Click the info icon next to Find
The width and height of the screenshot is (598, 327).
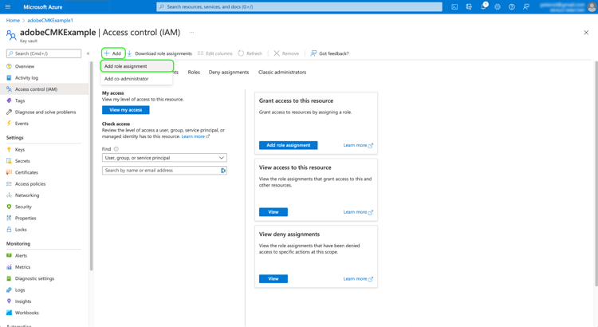point(116,149)
